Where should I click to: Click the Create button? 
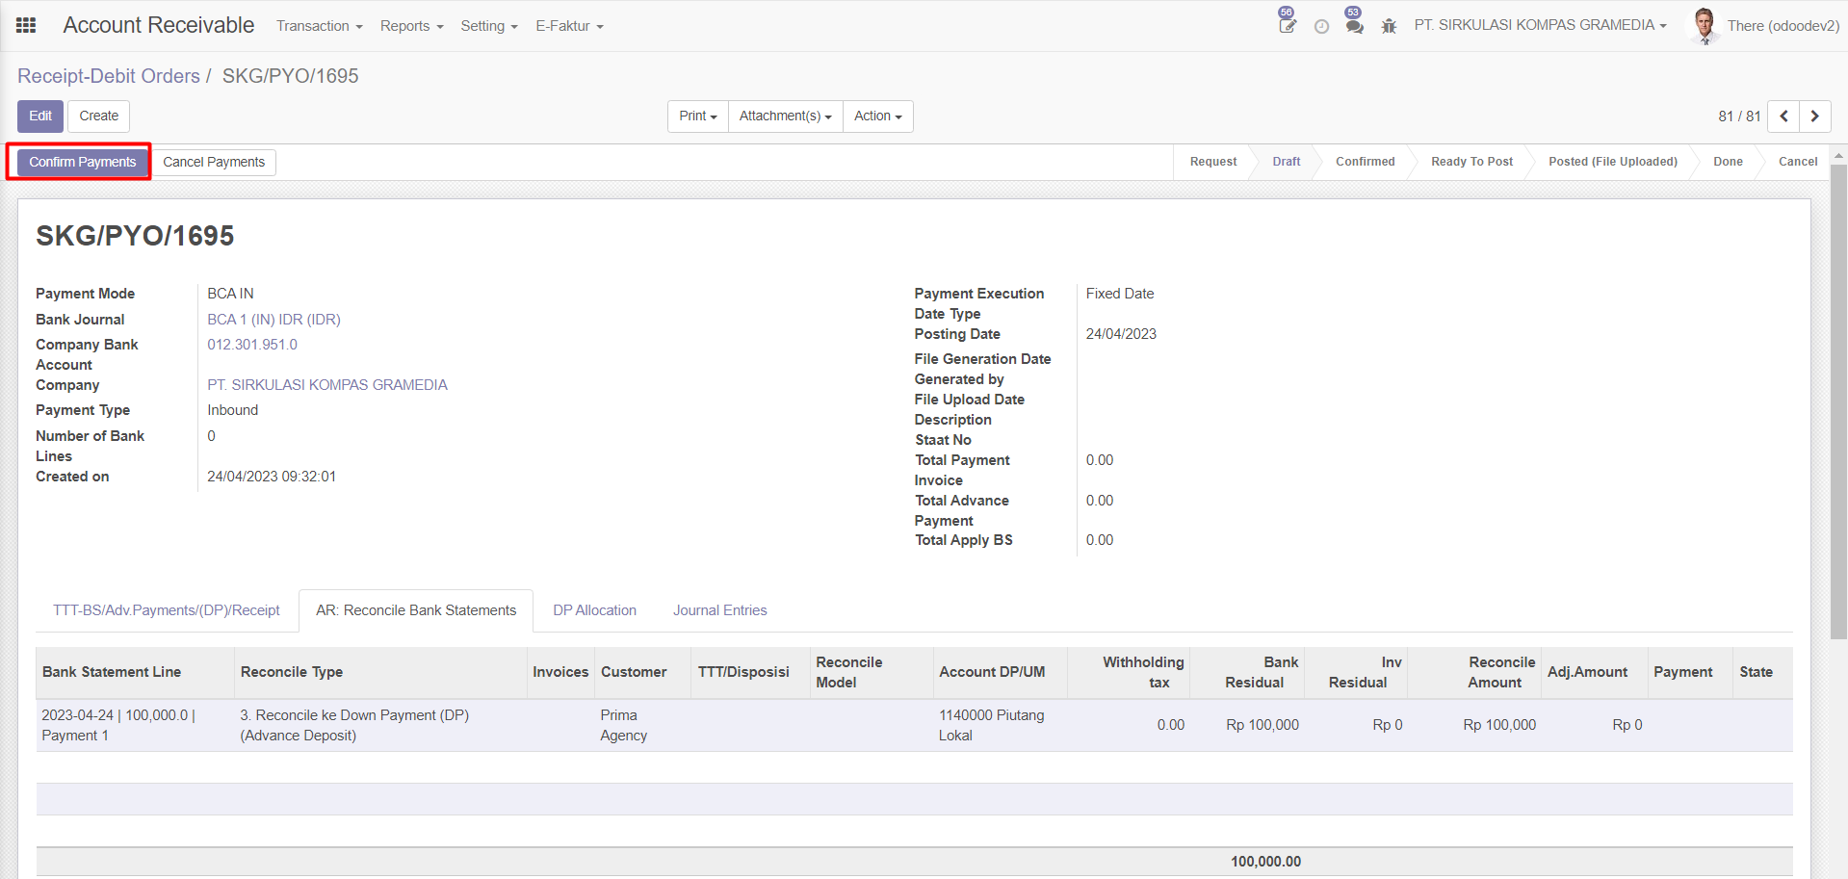pyautogui.click(x=99, y=116)
